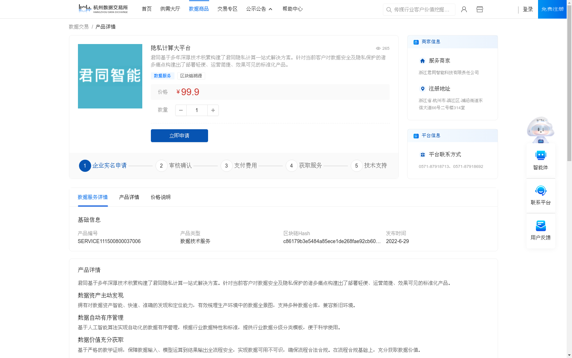Select 数据商品 navigation item
Viewport: 572px width, 358px height.
pos(199,9)
